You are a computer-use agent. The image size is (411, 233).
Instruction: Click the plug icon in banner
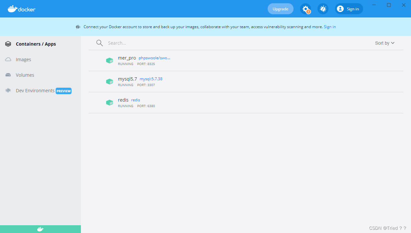pyautogui.click(x=78, y=27)
